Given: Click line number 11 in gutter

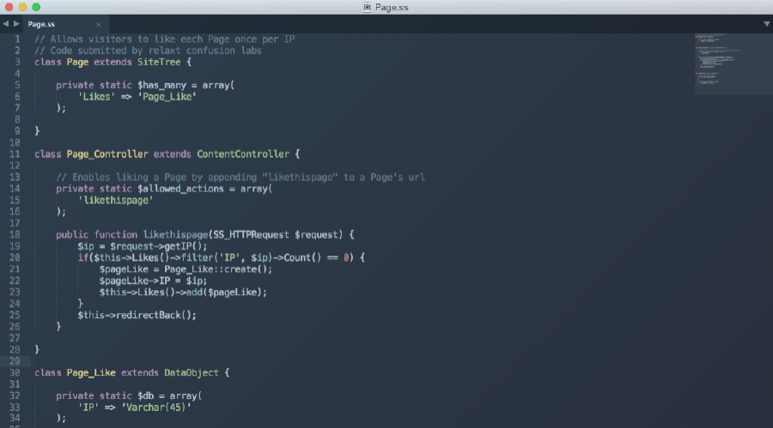Looking at the screenshot, I should coord(15,154).
